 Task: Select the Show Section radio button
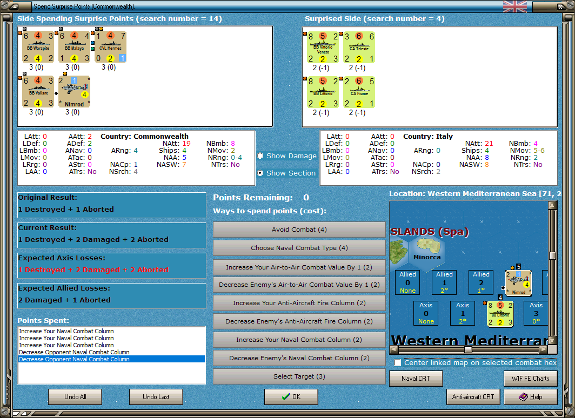click(x=260, y=173)
